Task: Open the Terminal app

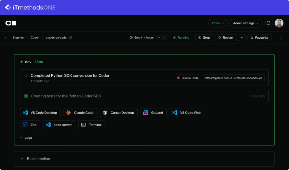Action: (92, 125)
